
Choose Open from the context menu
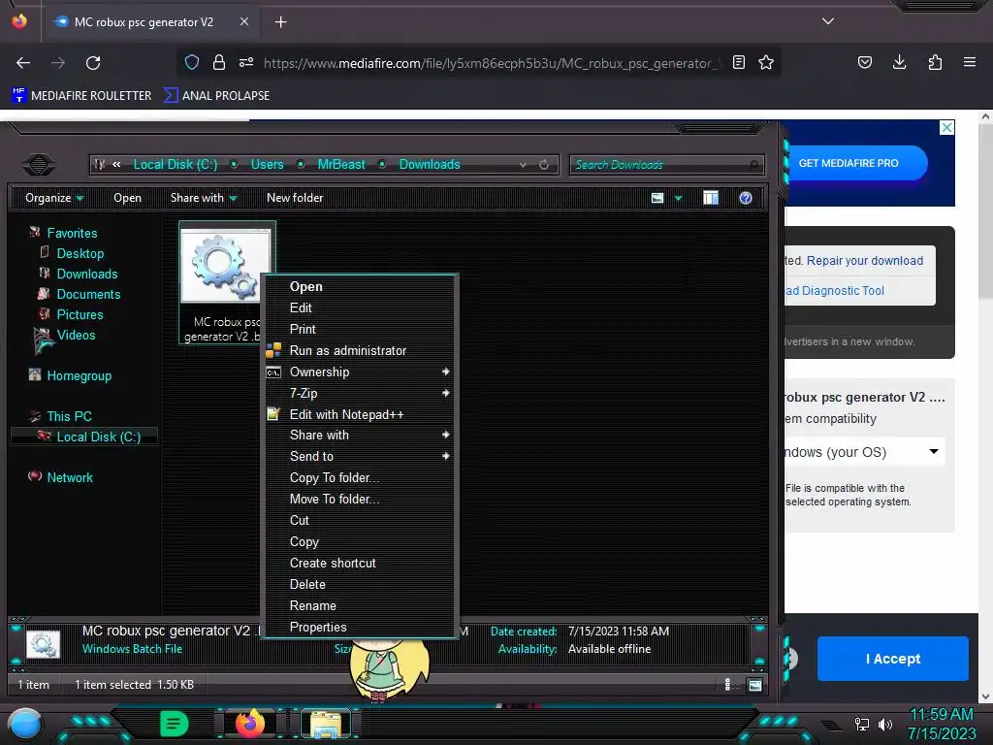tap(360, 286)
